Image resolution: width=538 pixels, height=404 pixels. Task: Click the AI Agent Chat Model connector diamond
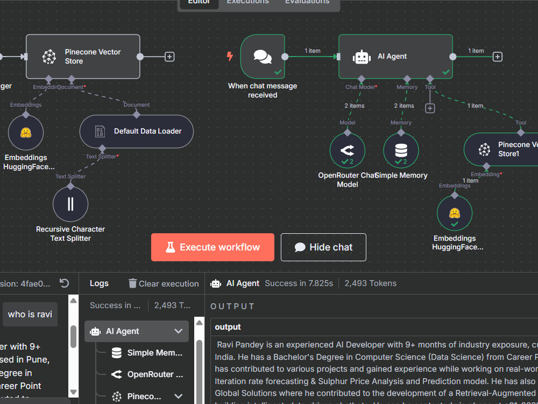362,79
